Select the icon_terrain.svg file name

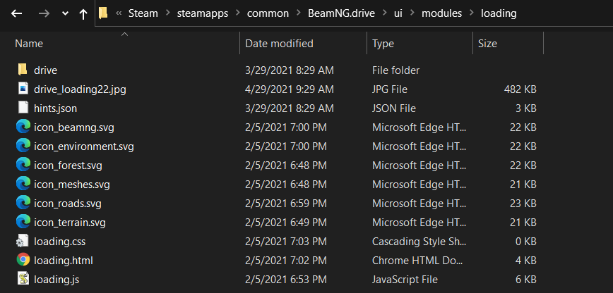click(69, 223)
